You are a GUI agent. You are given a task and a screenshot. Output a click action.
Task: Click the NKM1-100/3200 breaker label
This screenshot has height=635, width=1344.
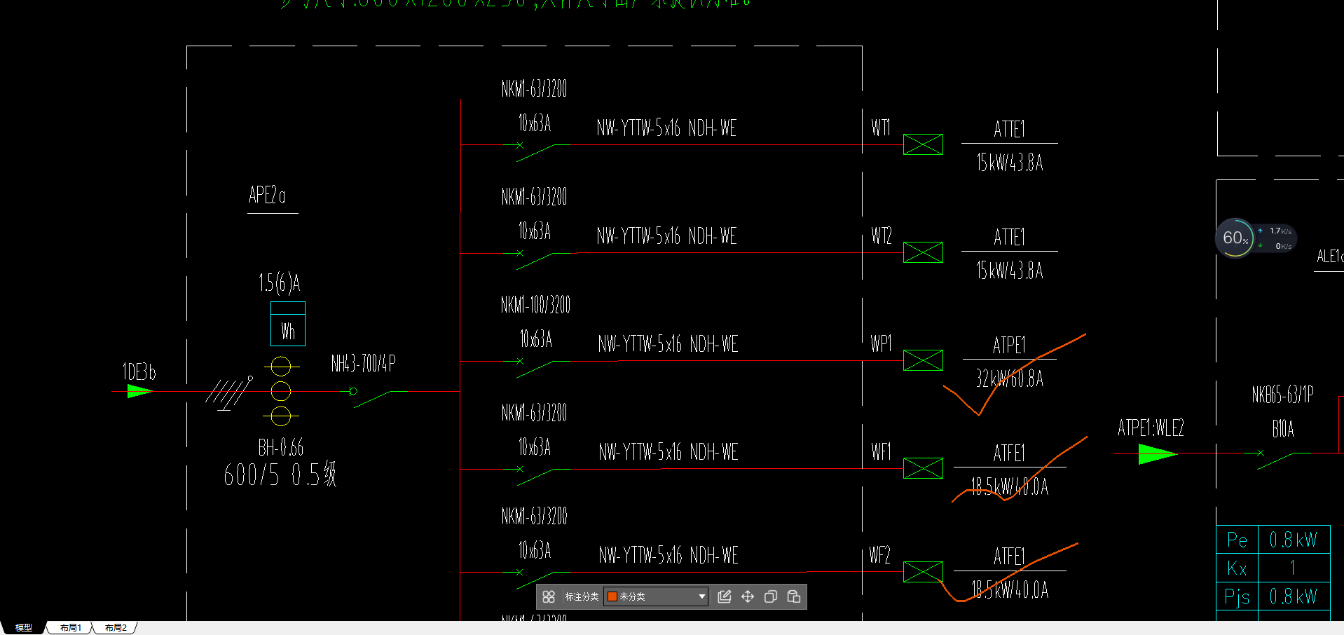point(535,304)
